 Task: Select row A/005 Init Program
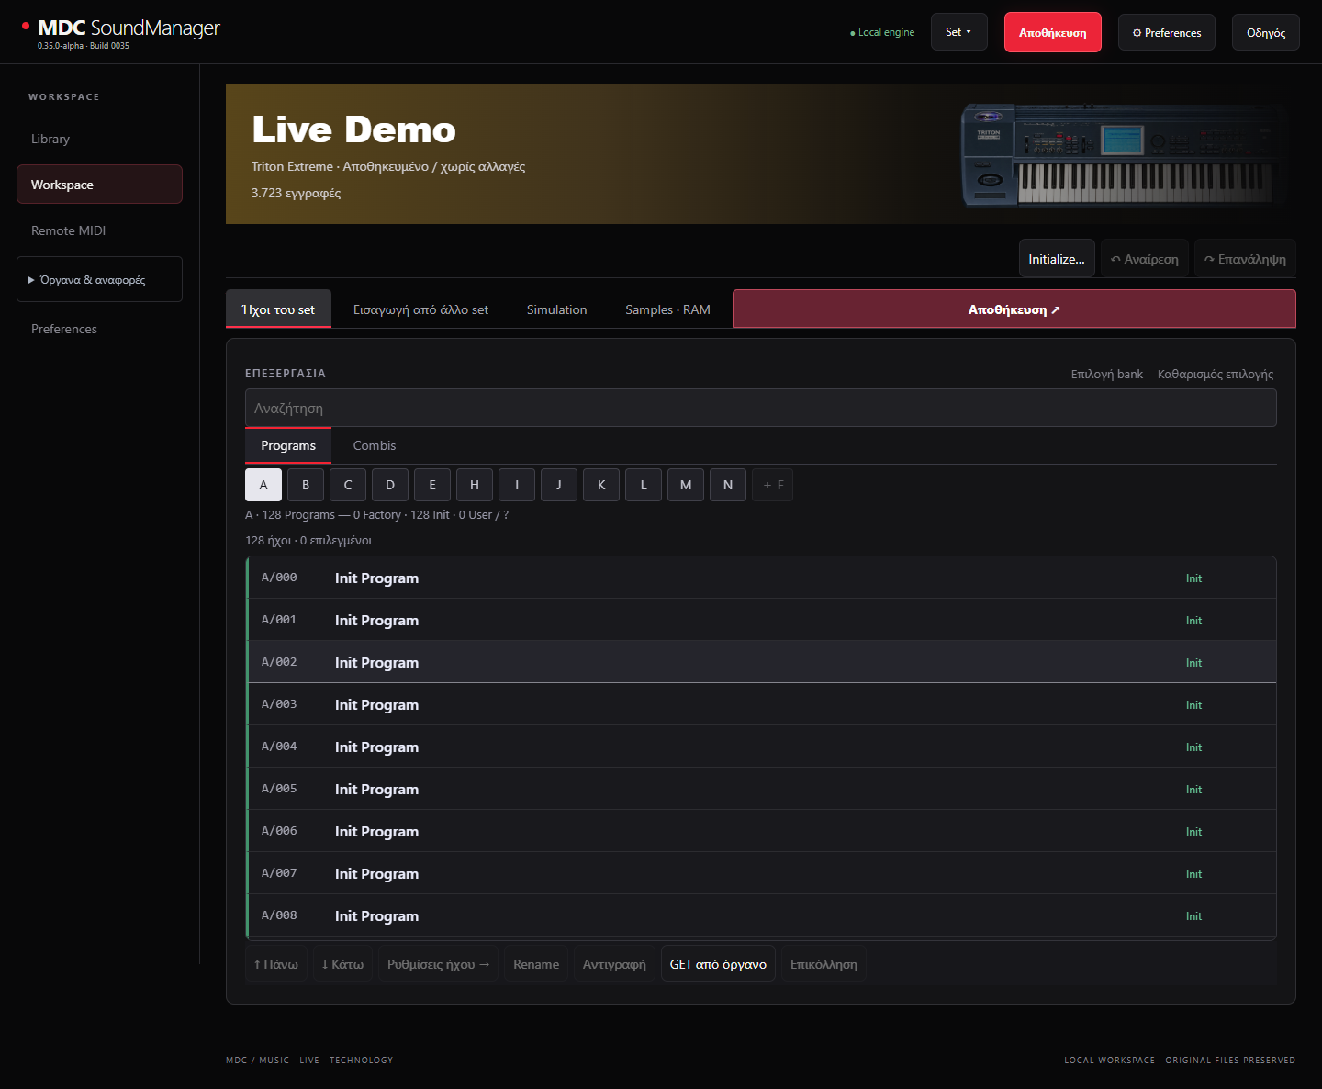pos(761,789)
